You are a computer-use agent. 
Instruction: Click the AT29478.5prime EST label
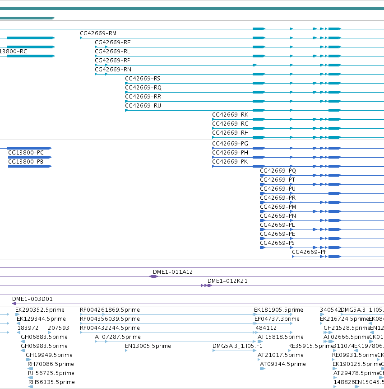coord(356,373)
